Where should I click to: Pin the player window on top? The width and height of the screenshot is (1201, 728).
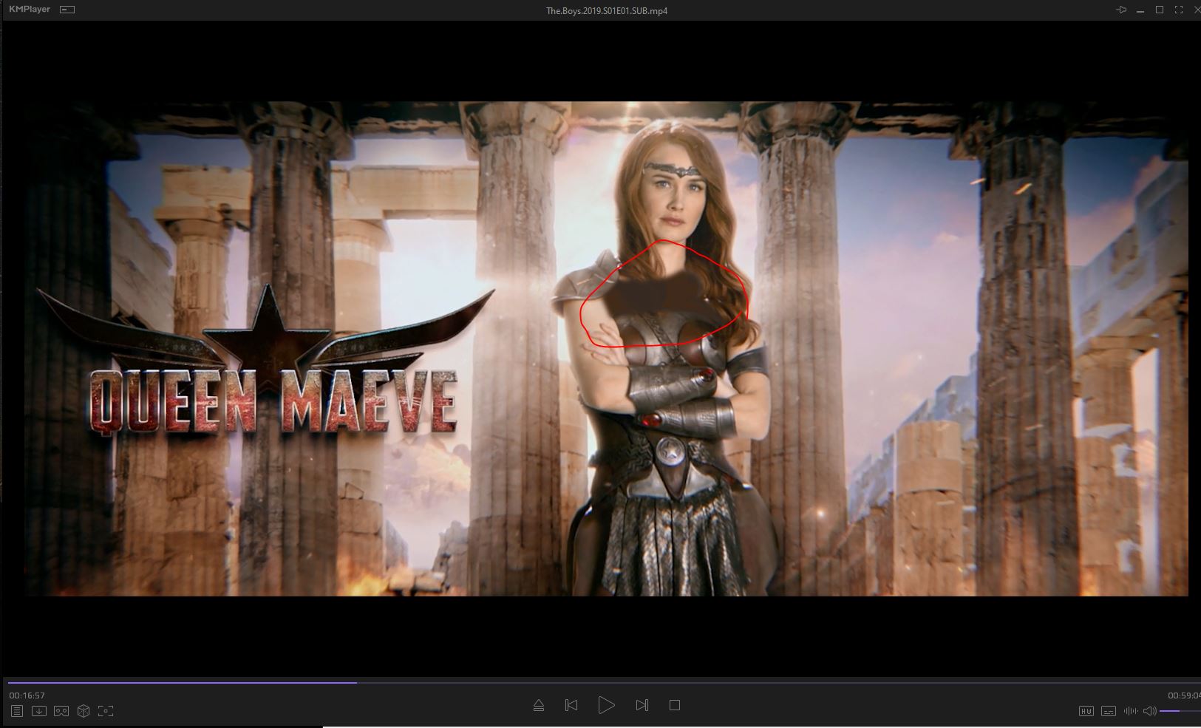1121,10
